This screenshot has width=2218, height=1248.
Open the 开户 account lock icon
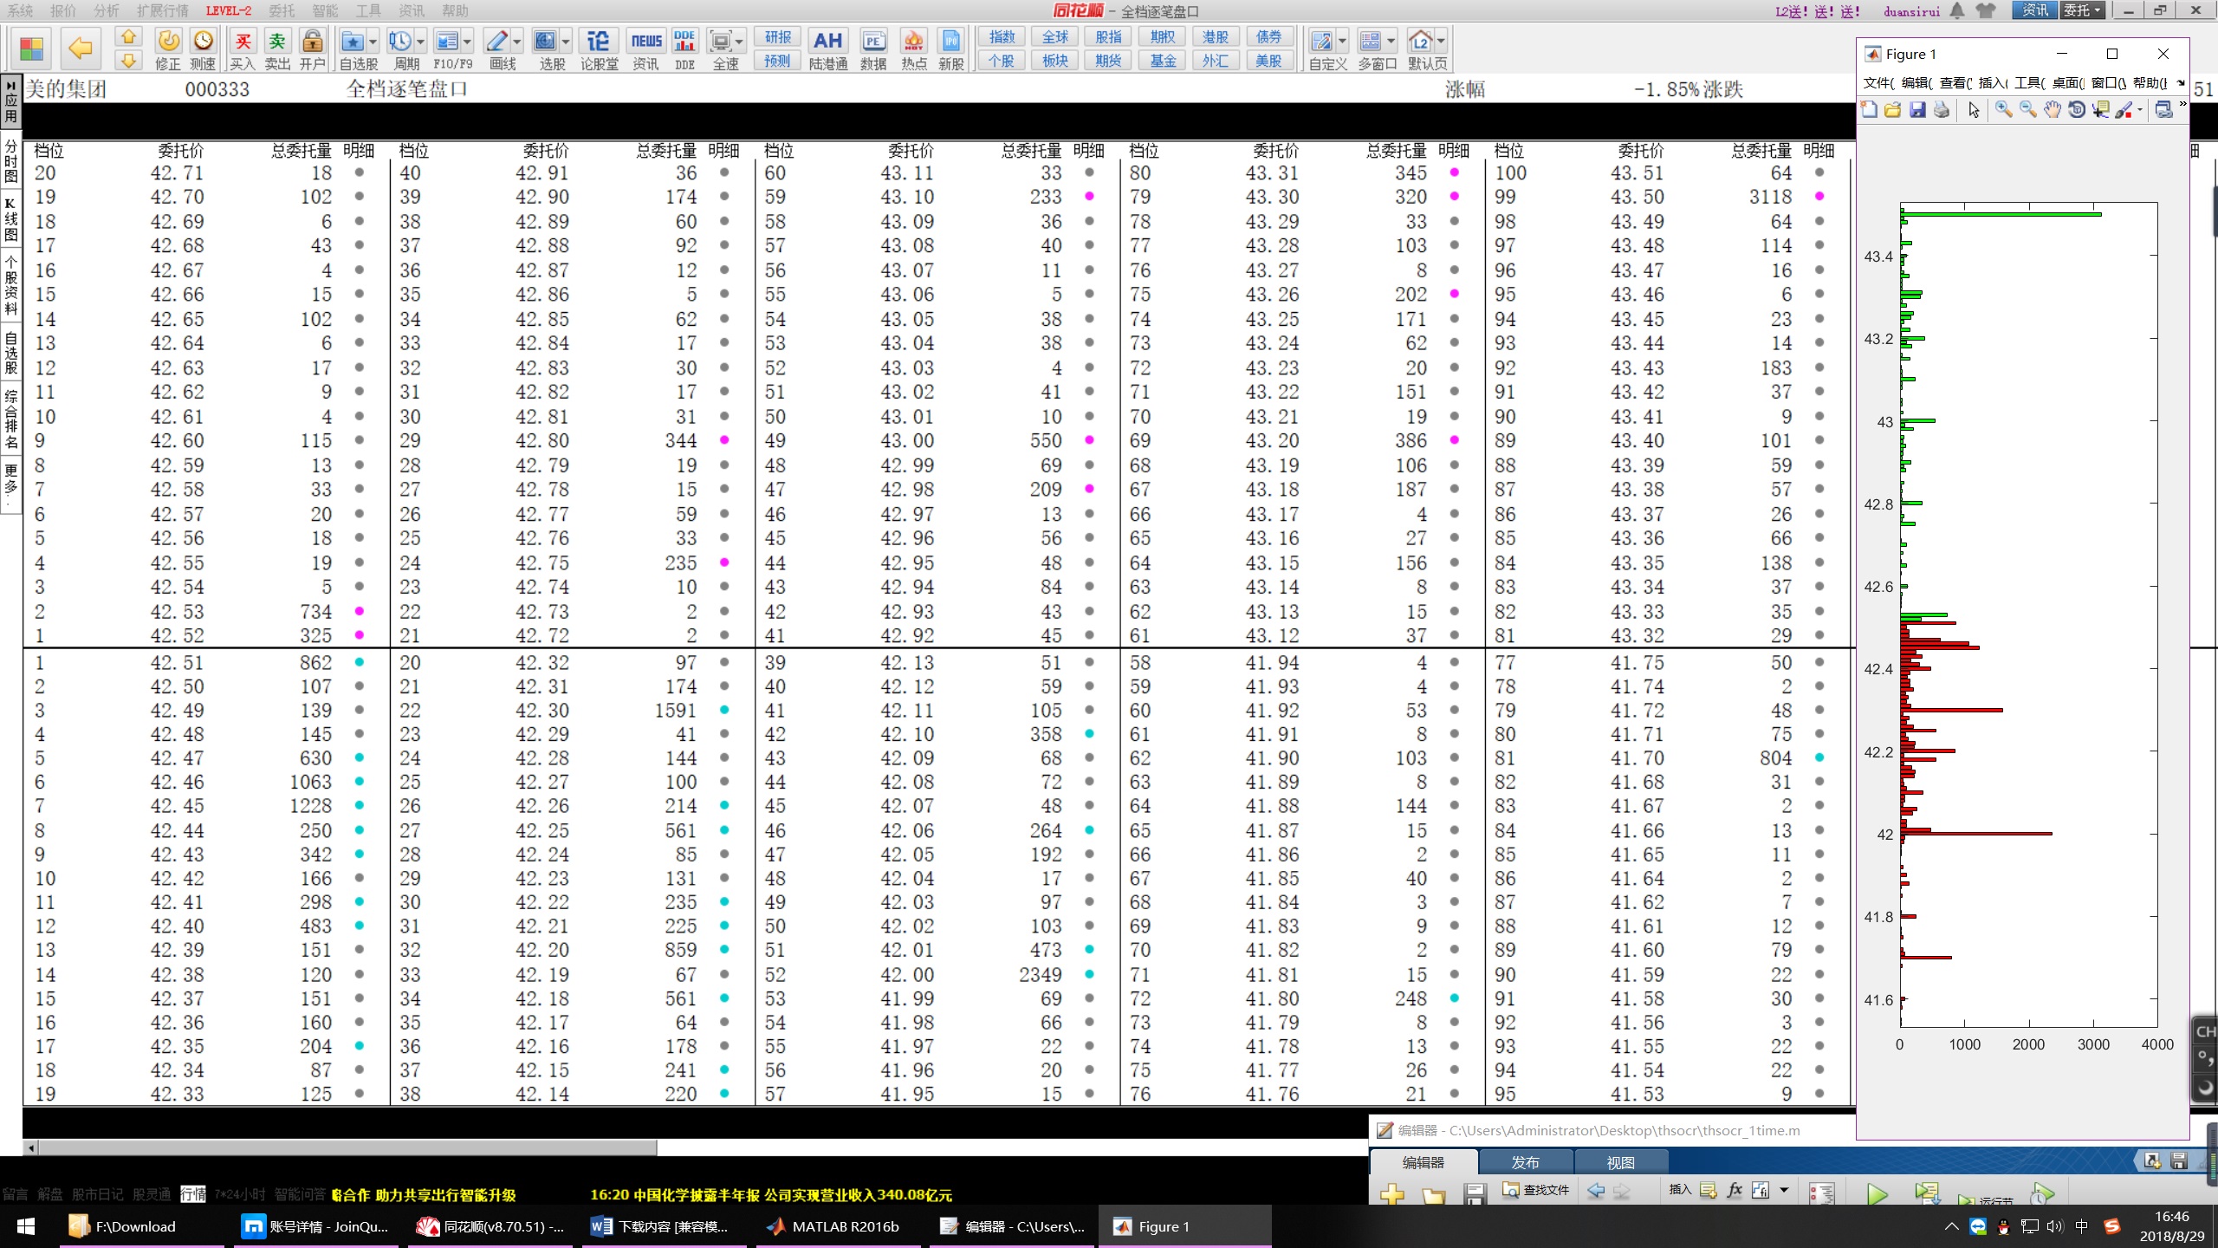click(313, 41)
